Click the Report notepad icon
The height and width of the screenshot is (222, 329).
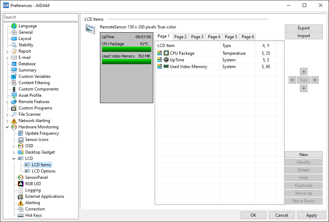[14, 51]
